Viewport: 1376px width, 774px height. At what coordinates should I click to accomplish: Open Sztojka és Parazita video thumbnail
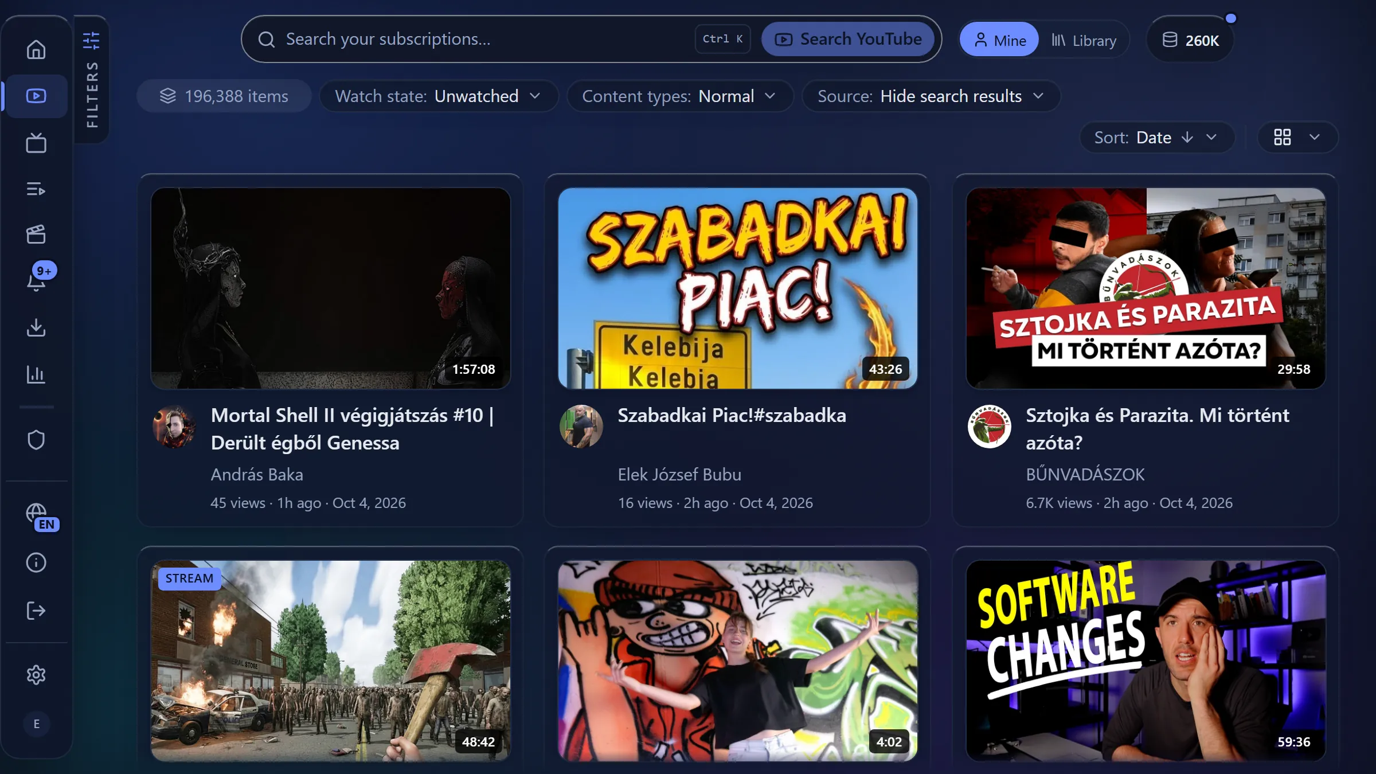pyautogui.click(x=1146, y=288)
